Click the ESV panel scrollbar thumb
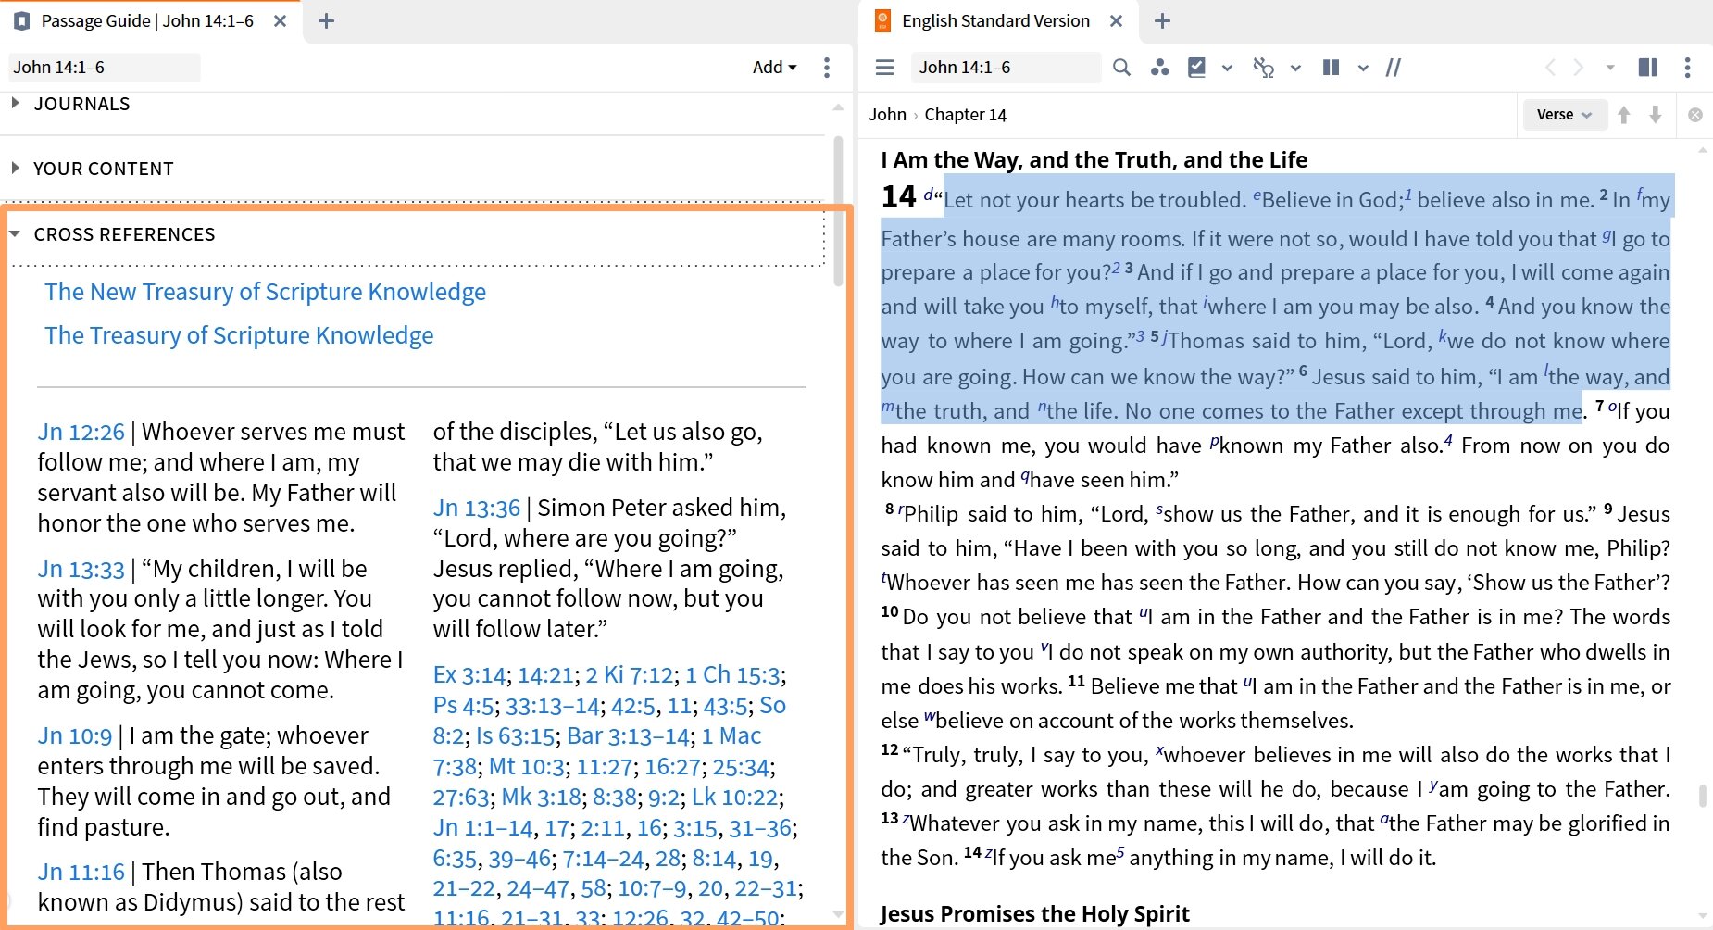 [x=1703, y=797]
